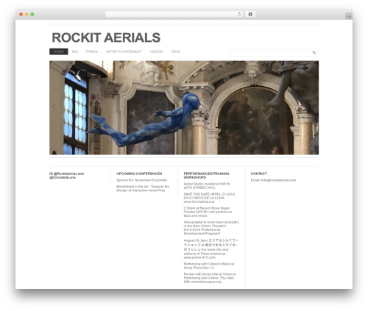This screenshot has height=311, width=368.
Task: Open the ARTIST'S STATEMENT page
Action: (124, 51)
